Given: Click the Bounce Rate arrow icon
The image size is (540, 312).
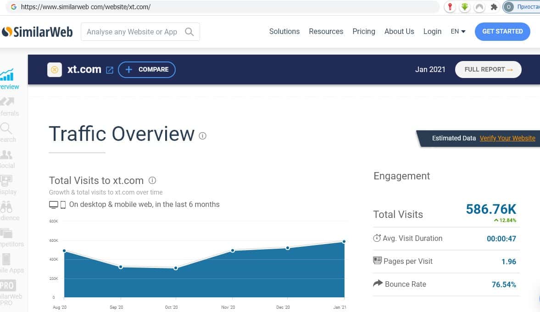Looking at the screenshot, I should coord(378,283).
